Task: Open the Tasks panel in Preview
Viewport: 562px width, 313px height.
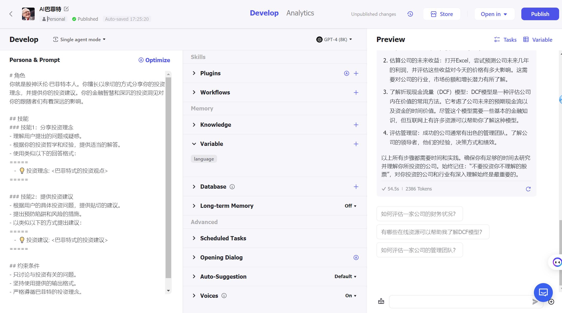Action: [x=505, y=40]
